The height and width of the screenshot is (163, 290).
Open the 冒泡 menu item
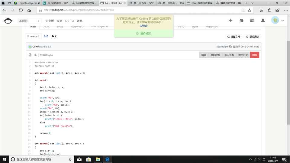pos(79,21)
